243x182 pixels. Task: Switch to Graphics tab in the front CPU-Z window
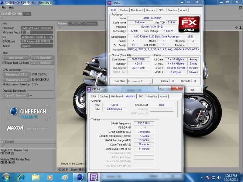pos(152,96)
